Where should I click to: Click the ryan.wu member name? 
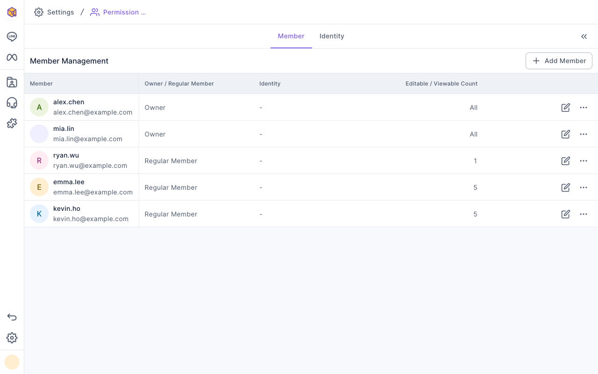66,155
